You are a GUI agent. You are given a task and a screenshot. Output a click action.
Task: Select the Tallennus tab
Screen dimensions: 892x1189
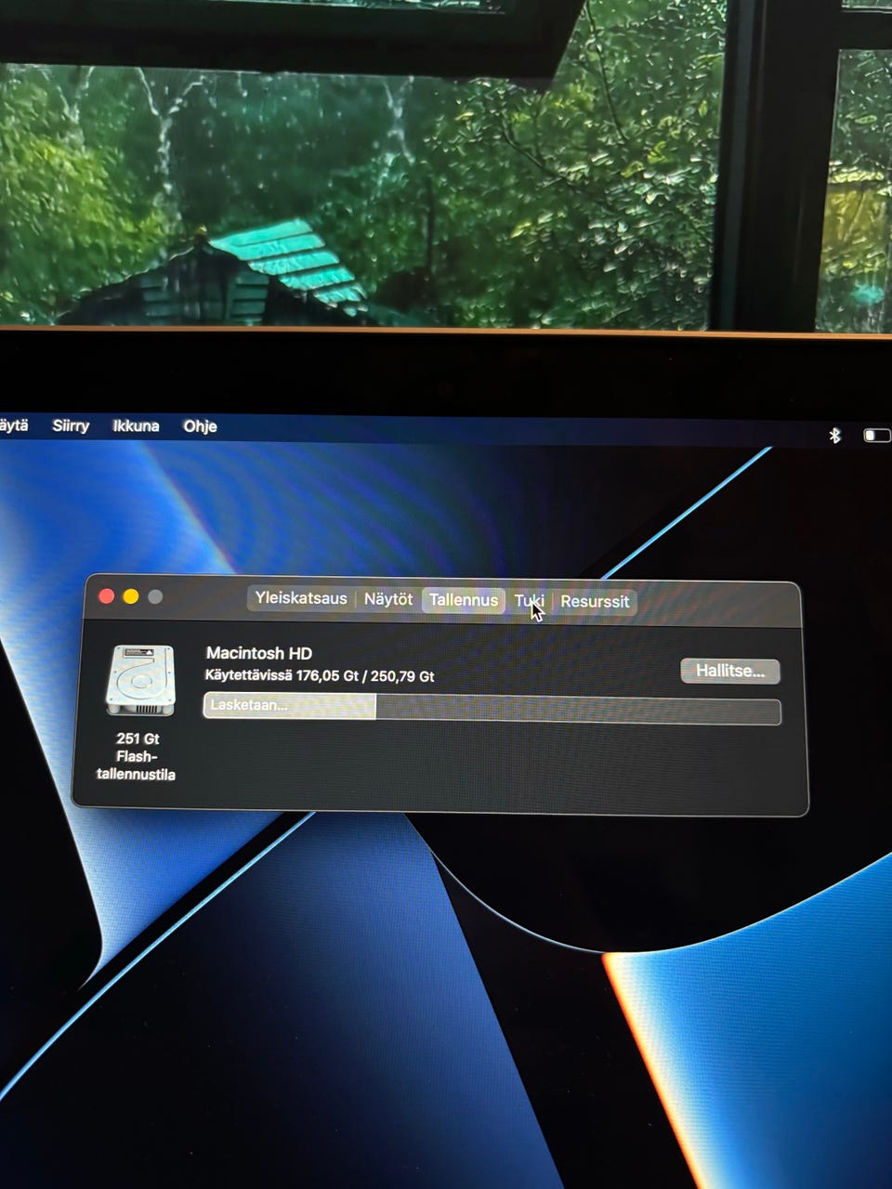coord(464,600)
